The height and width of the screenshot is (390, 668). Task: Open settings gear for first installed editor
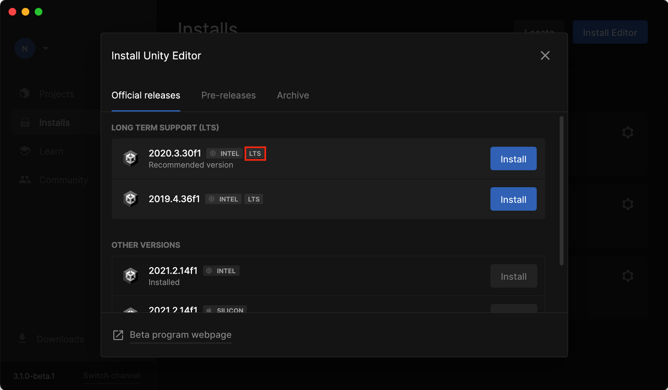point(628,132)
